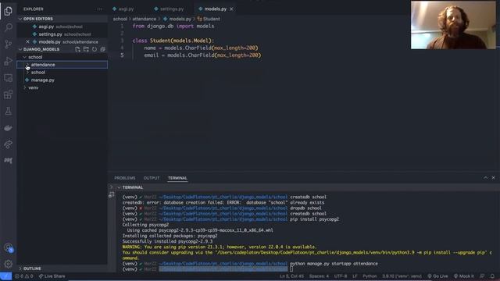Open the Search view in the activity bar

(x=9, y=27)
